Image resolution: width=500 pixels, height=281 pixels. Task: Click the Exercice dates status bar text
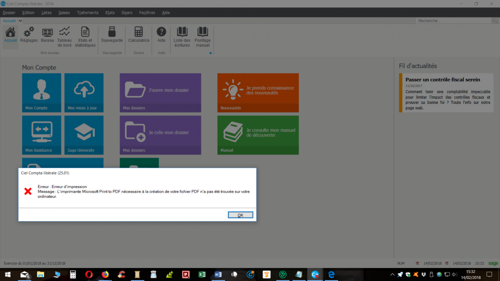34,263
